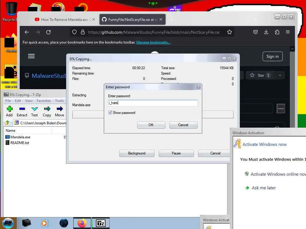Open the GitHub hamburger navigation menu

pyautogui.click(x=31, y=56)
